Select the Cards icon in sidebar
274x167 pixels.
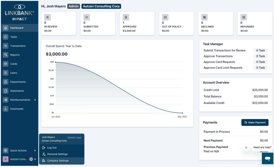[x=6, y=64]
